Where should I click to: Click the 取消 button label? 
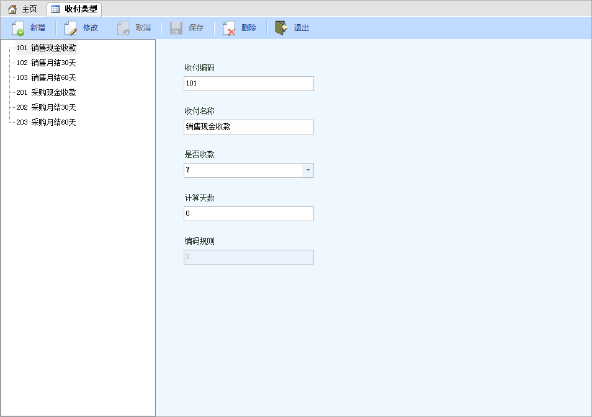point(143,28)
